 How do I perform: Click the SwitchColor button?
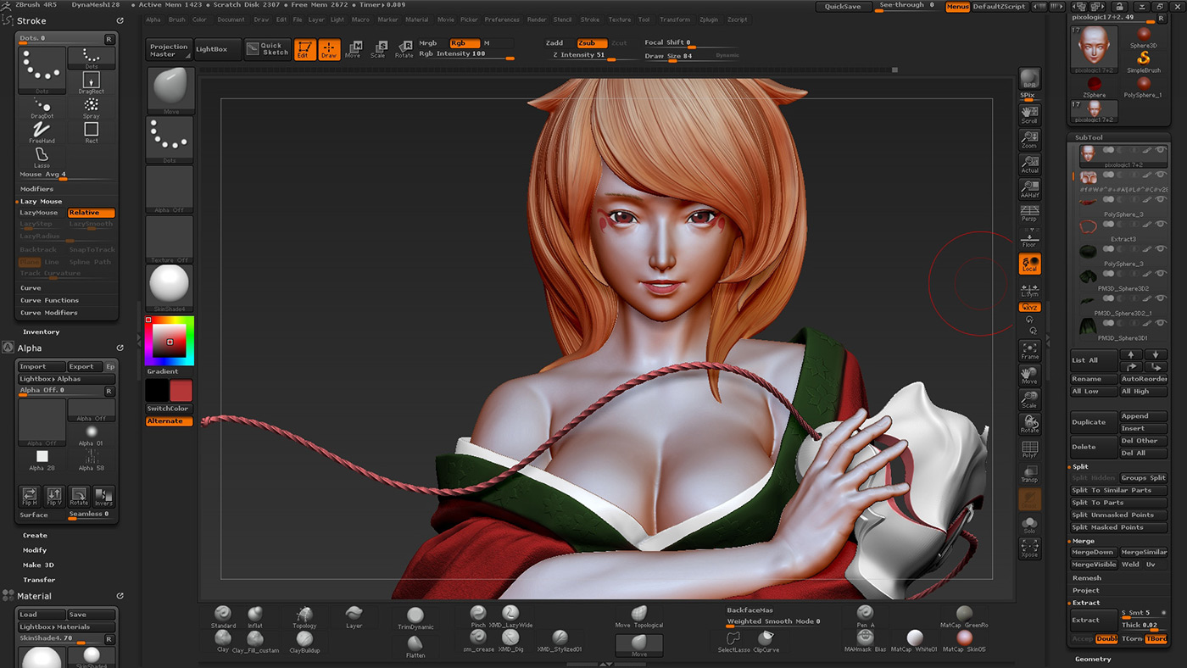click(x=168, y=409)
